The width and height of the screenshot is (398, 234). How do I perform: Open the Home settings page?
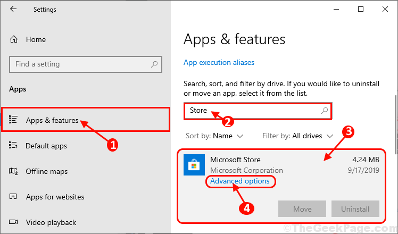(36, 39)
